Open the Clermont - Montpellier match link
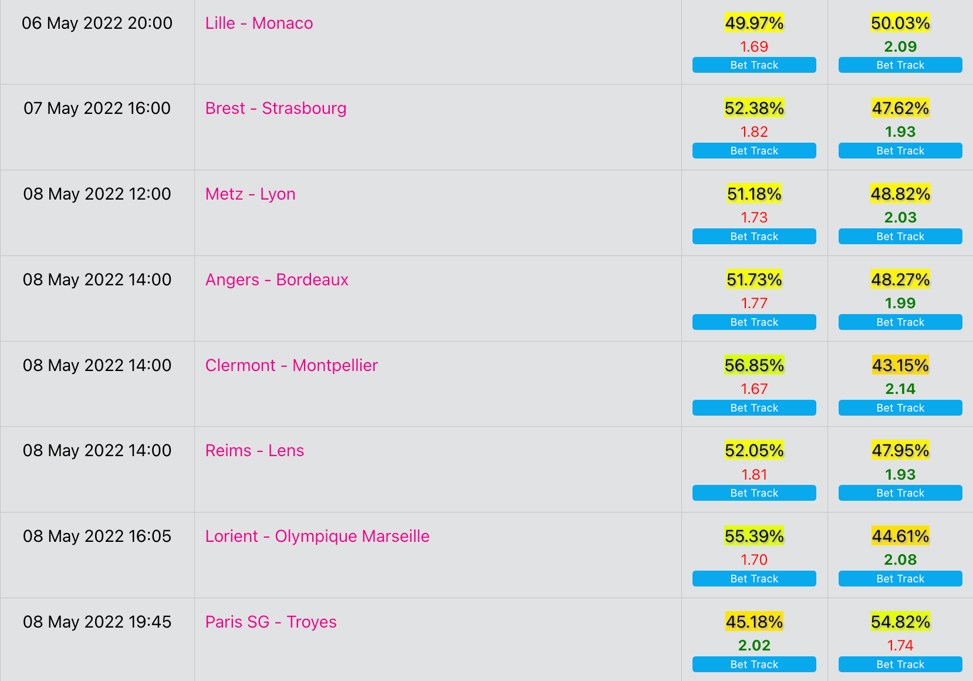This screenshot has height=681, width=973. pyautogui.click(x=291, y=366)
